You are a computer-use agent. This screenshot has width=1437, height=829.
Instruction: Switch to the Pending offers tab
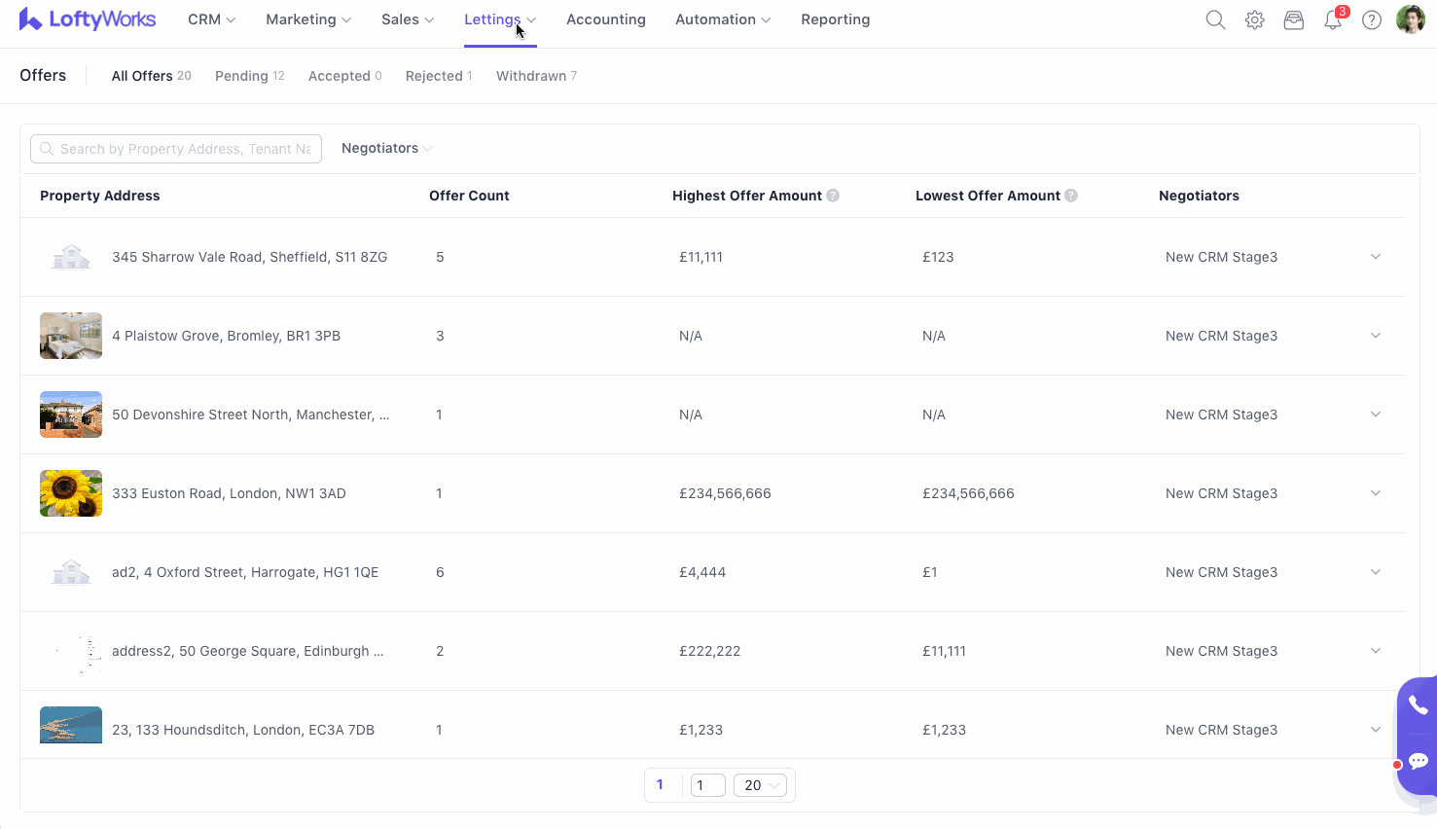[x=249, y=76]
